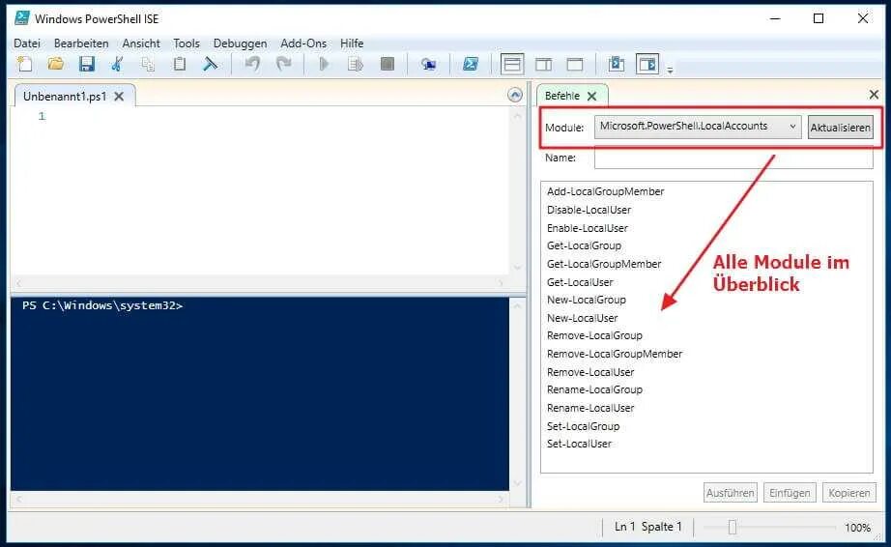Save the script using the floppy icon
Image resolution: width=891 pixels, height=547 pixels.
coord(86,64)
